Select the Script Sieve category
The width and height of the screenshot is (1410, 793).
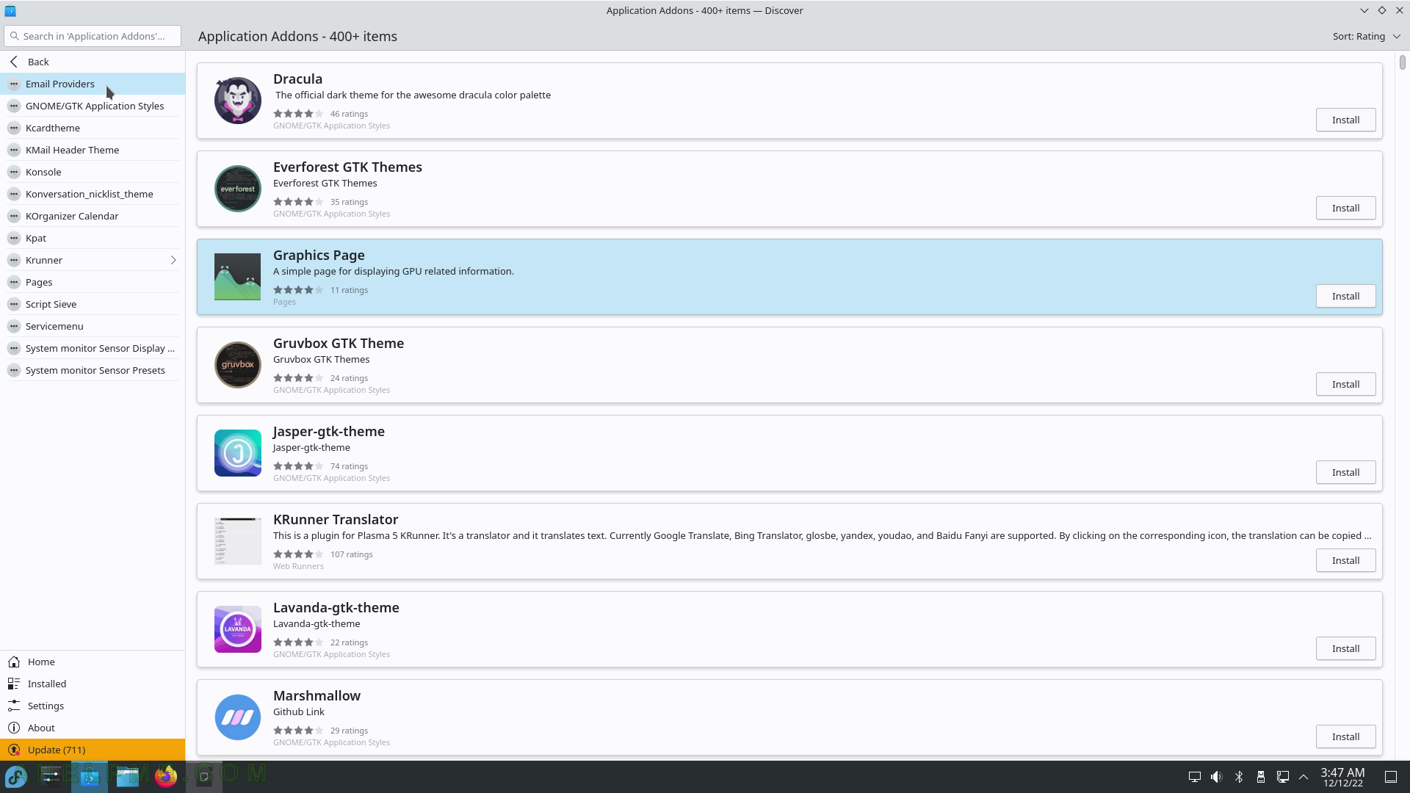[x=93, y=304]
